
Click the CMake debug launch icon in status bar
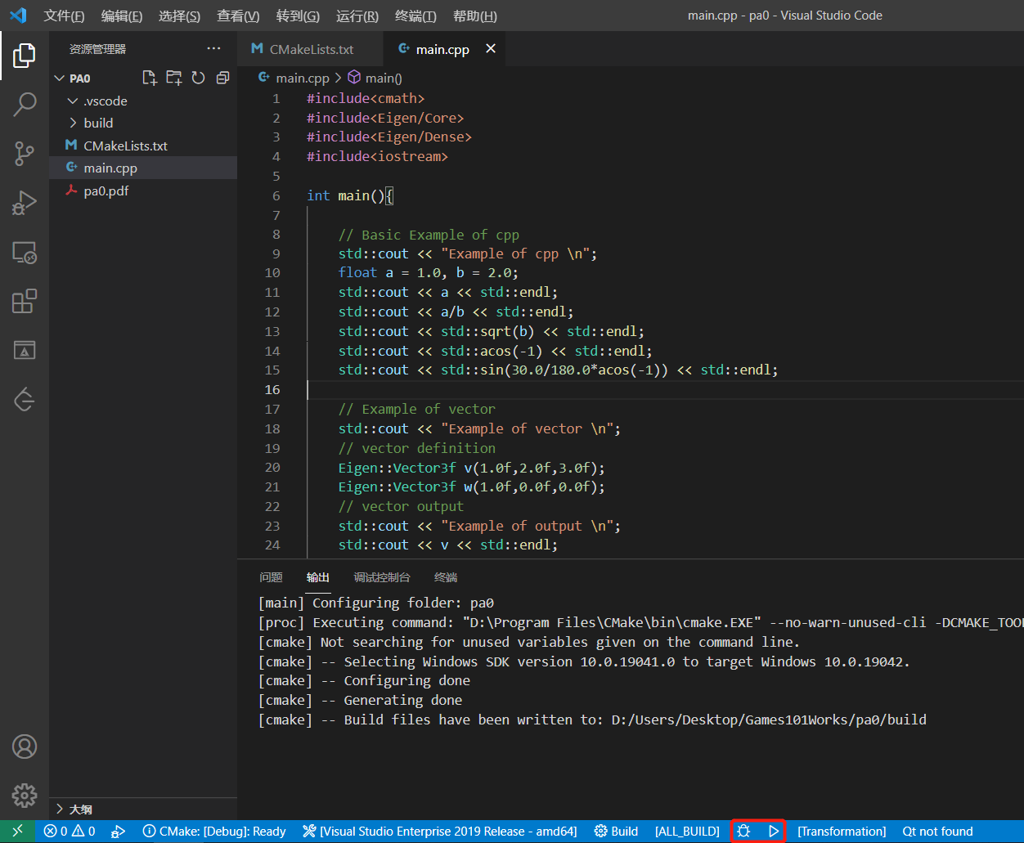point(119,832)
